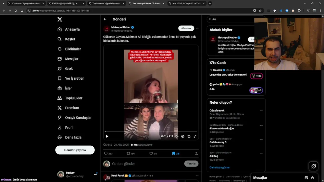Image resolution: width=324 pixels, height=182 pixels.
Task: Expand Daha fazla menu in sidebar
Action: (x=69, y=137)
